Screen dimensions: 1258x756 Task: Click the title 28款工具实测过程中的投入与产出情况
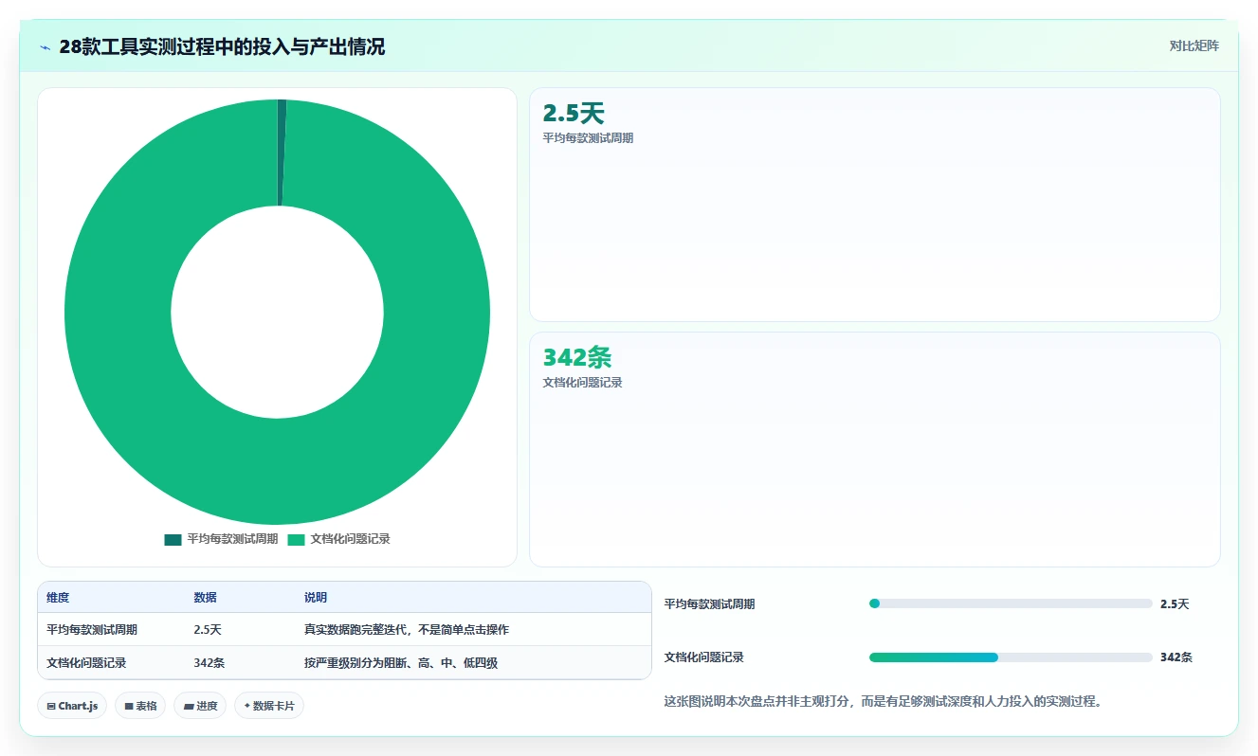pyautogui.click(x=222, y=47)
